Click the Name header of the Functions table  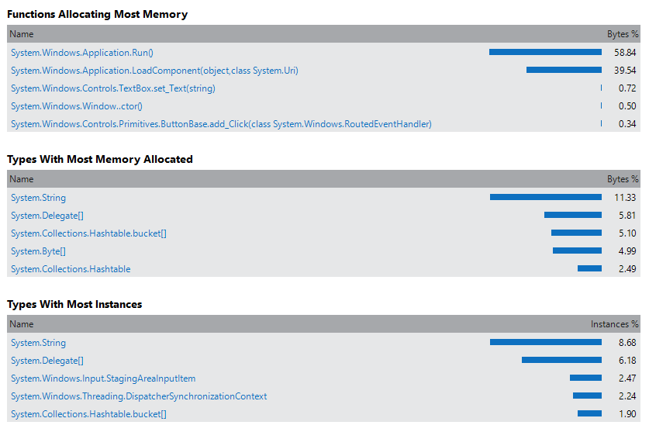click(22, 34)
